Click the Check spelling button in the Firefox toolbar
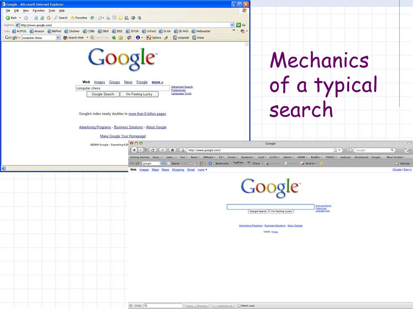Screen dimensions: 413x309 tap(254, 164)
